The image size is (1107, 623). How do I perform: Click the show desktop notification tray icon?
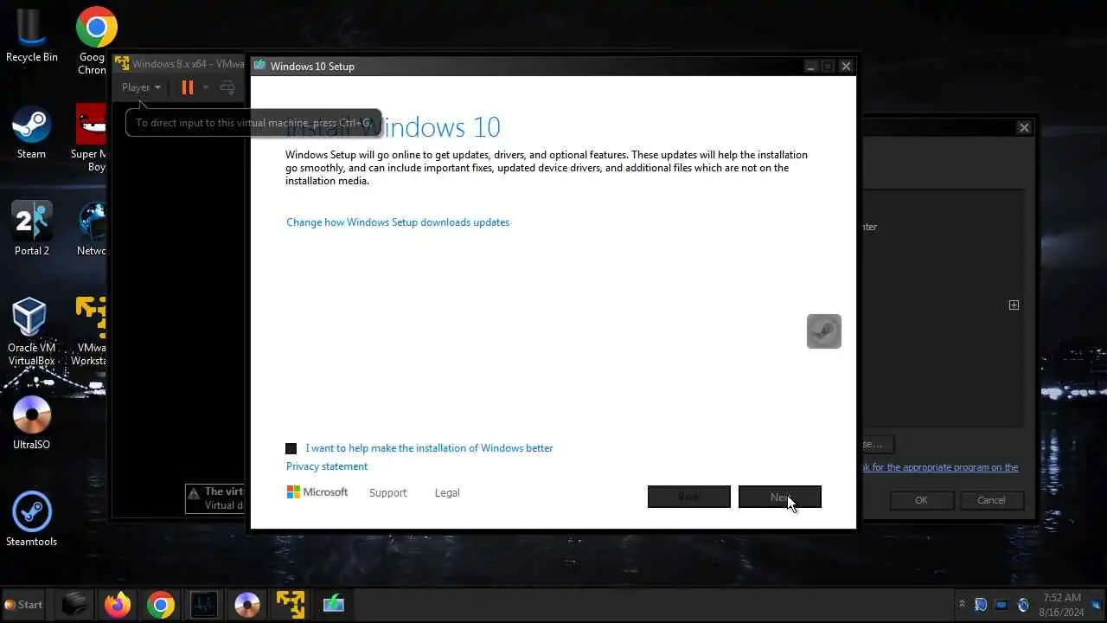click(1097, 605)
